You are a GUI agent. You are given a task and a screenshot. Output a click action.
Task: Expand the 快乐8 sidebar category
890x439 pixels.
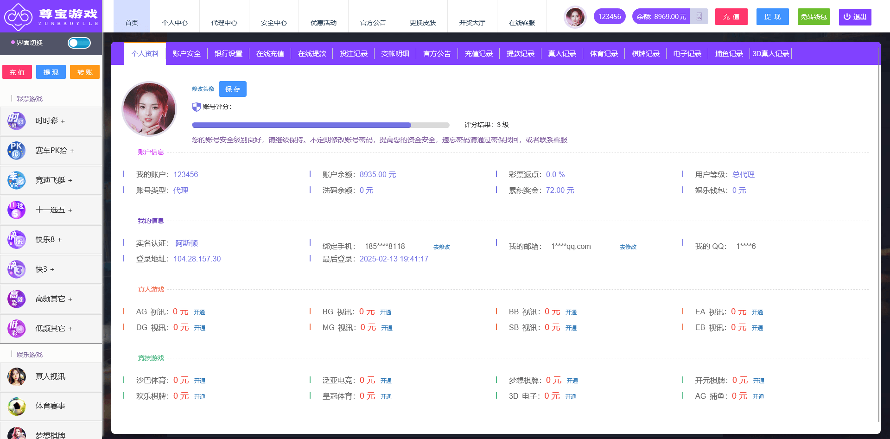point(49,240)
